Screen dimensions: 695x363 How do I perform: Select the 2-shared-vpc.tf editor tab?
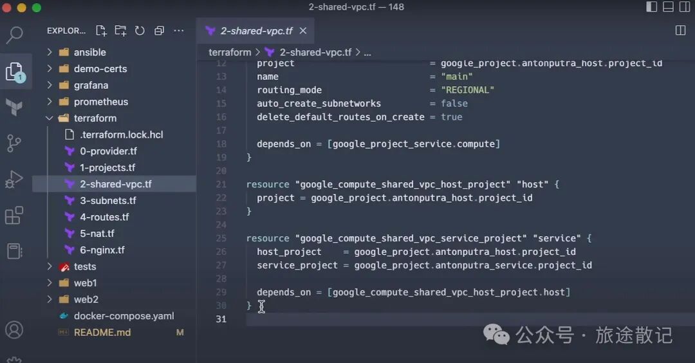tap(255, 31)
